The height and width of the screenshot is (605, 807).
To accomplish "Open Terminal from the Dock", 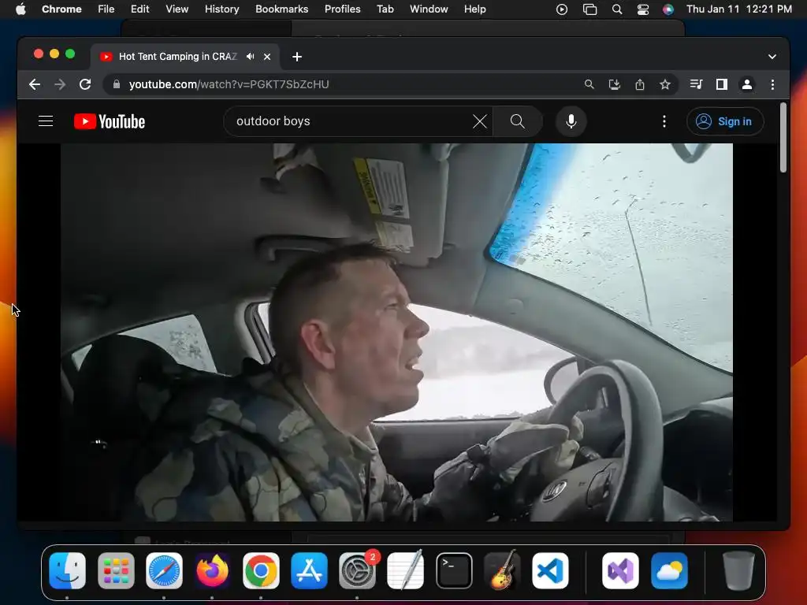I will coord(454,570).
